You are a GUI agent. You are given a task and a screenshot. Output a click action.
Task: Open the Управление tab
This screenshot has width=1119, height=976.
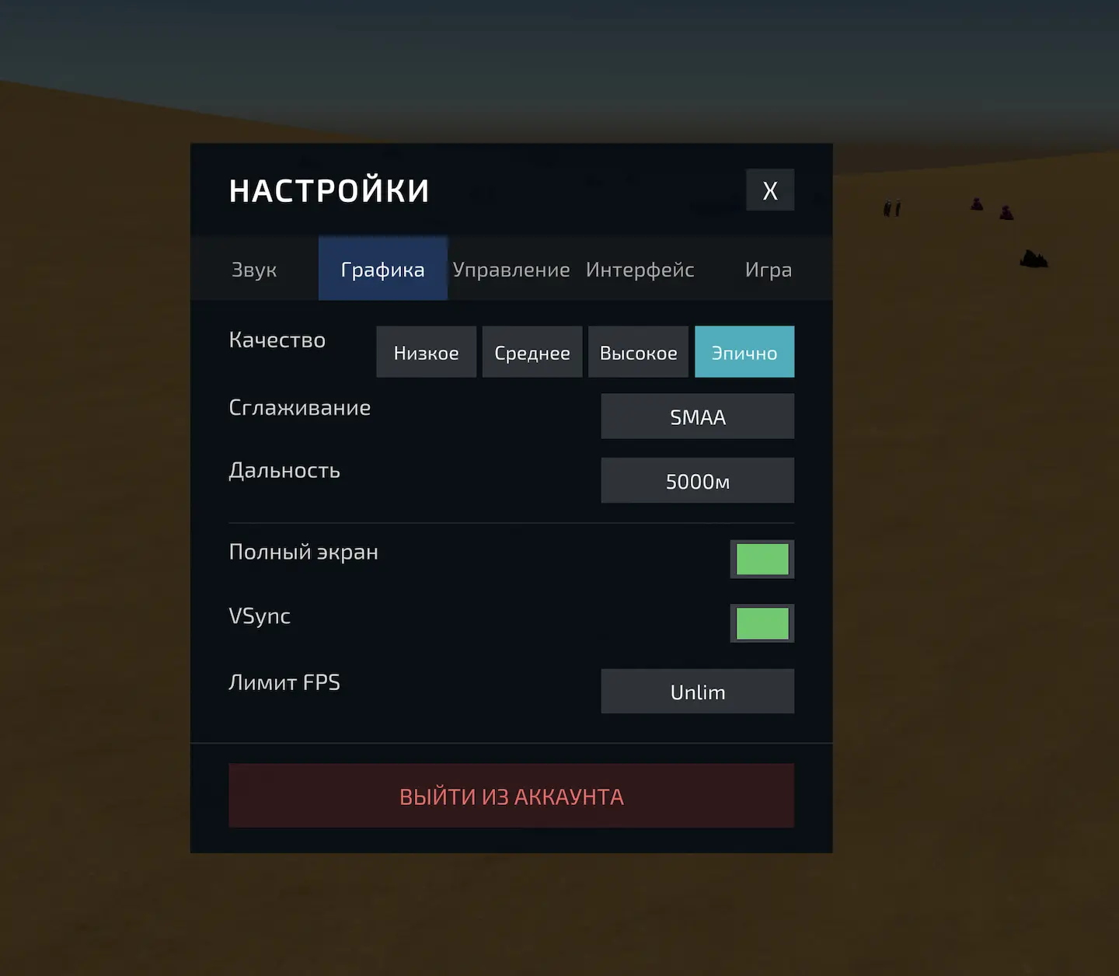pyautogui.click(x=511, y=269)
